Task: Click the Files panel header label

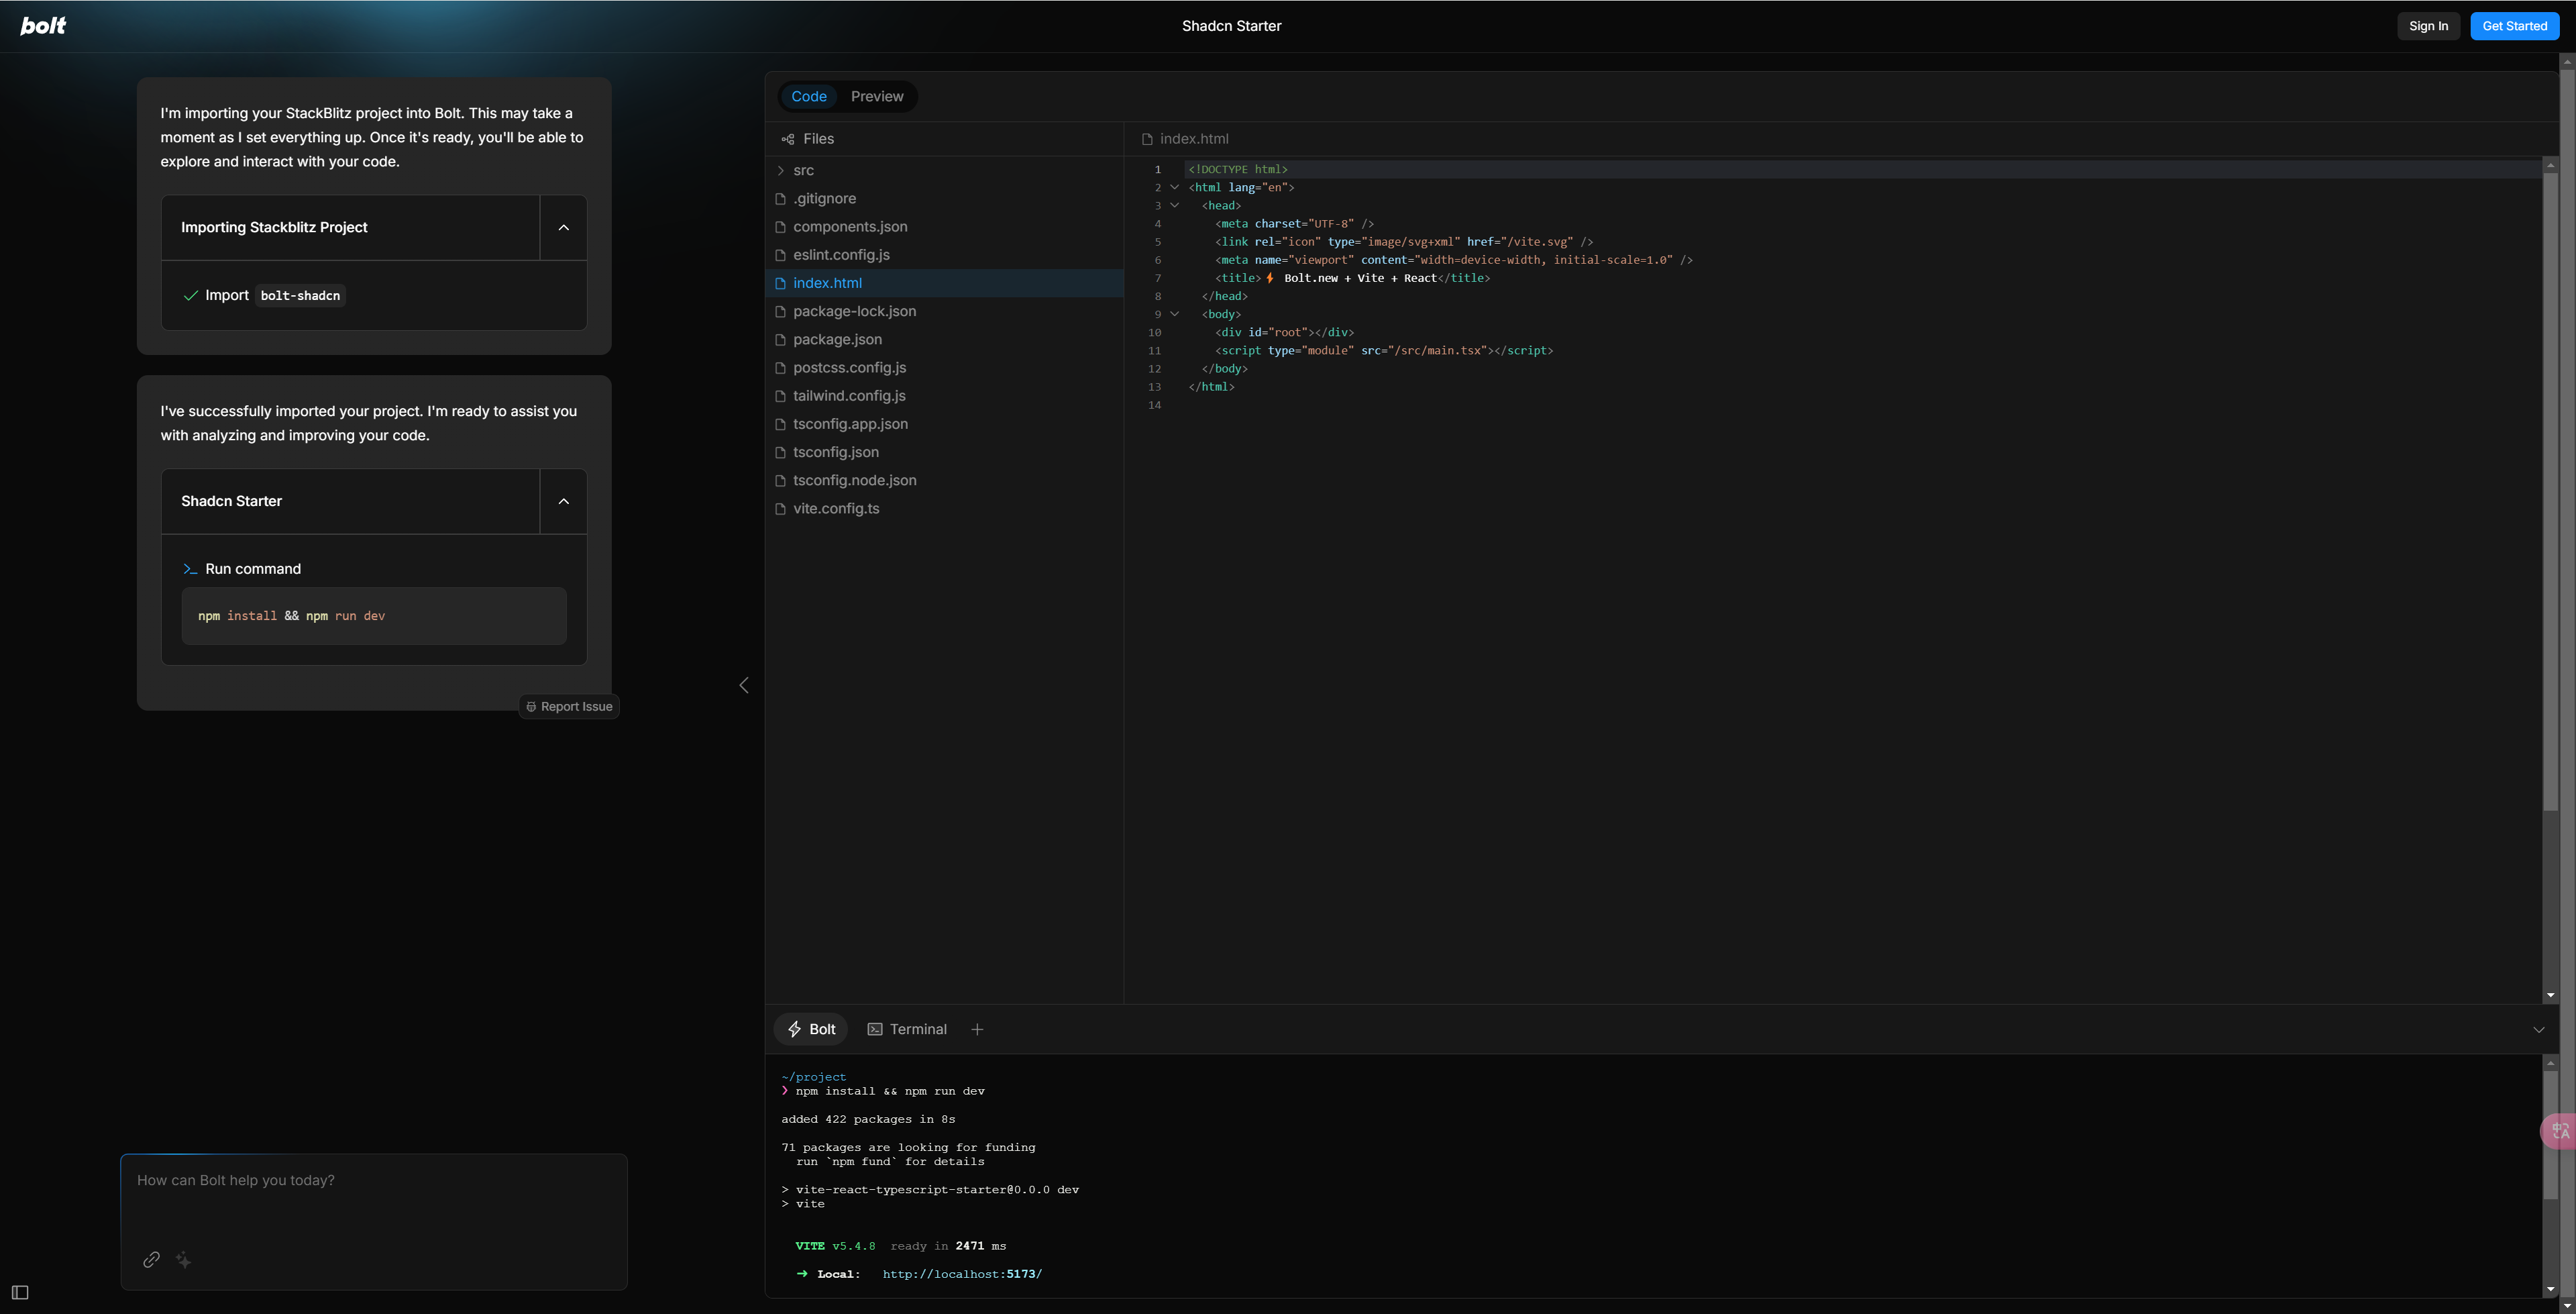Action: [x=818, y=139]
